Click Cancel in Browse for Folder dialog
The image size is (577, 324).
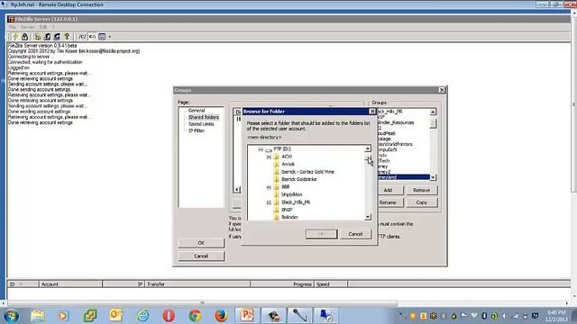(355, 234)
